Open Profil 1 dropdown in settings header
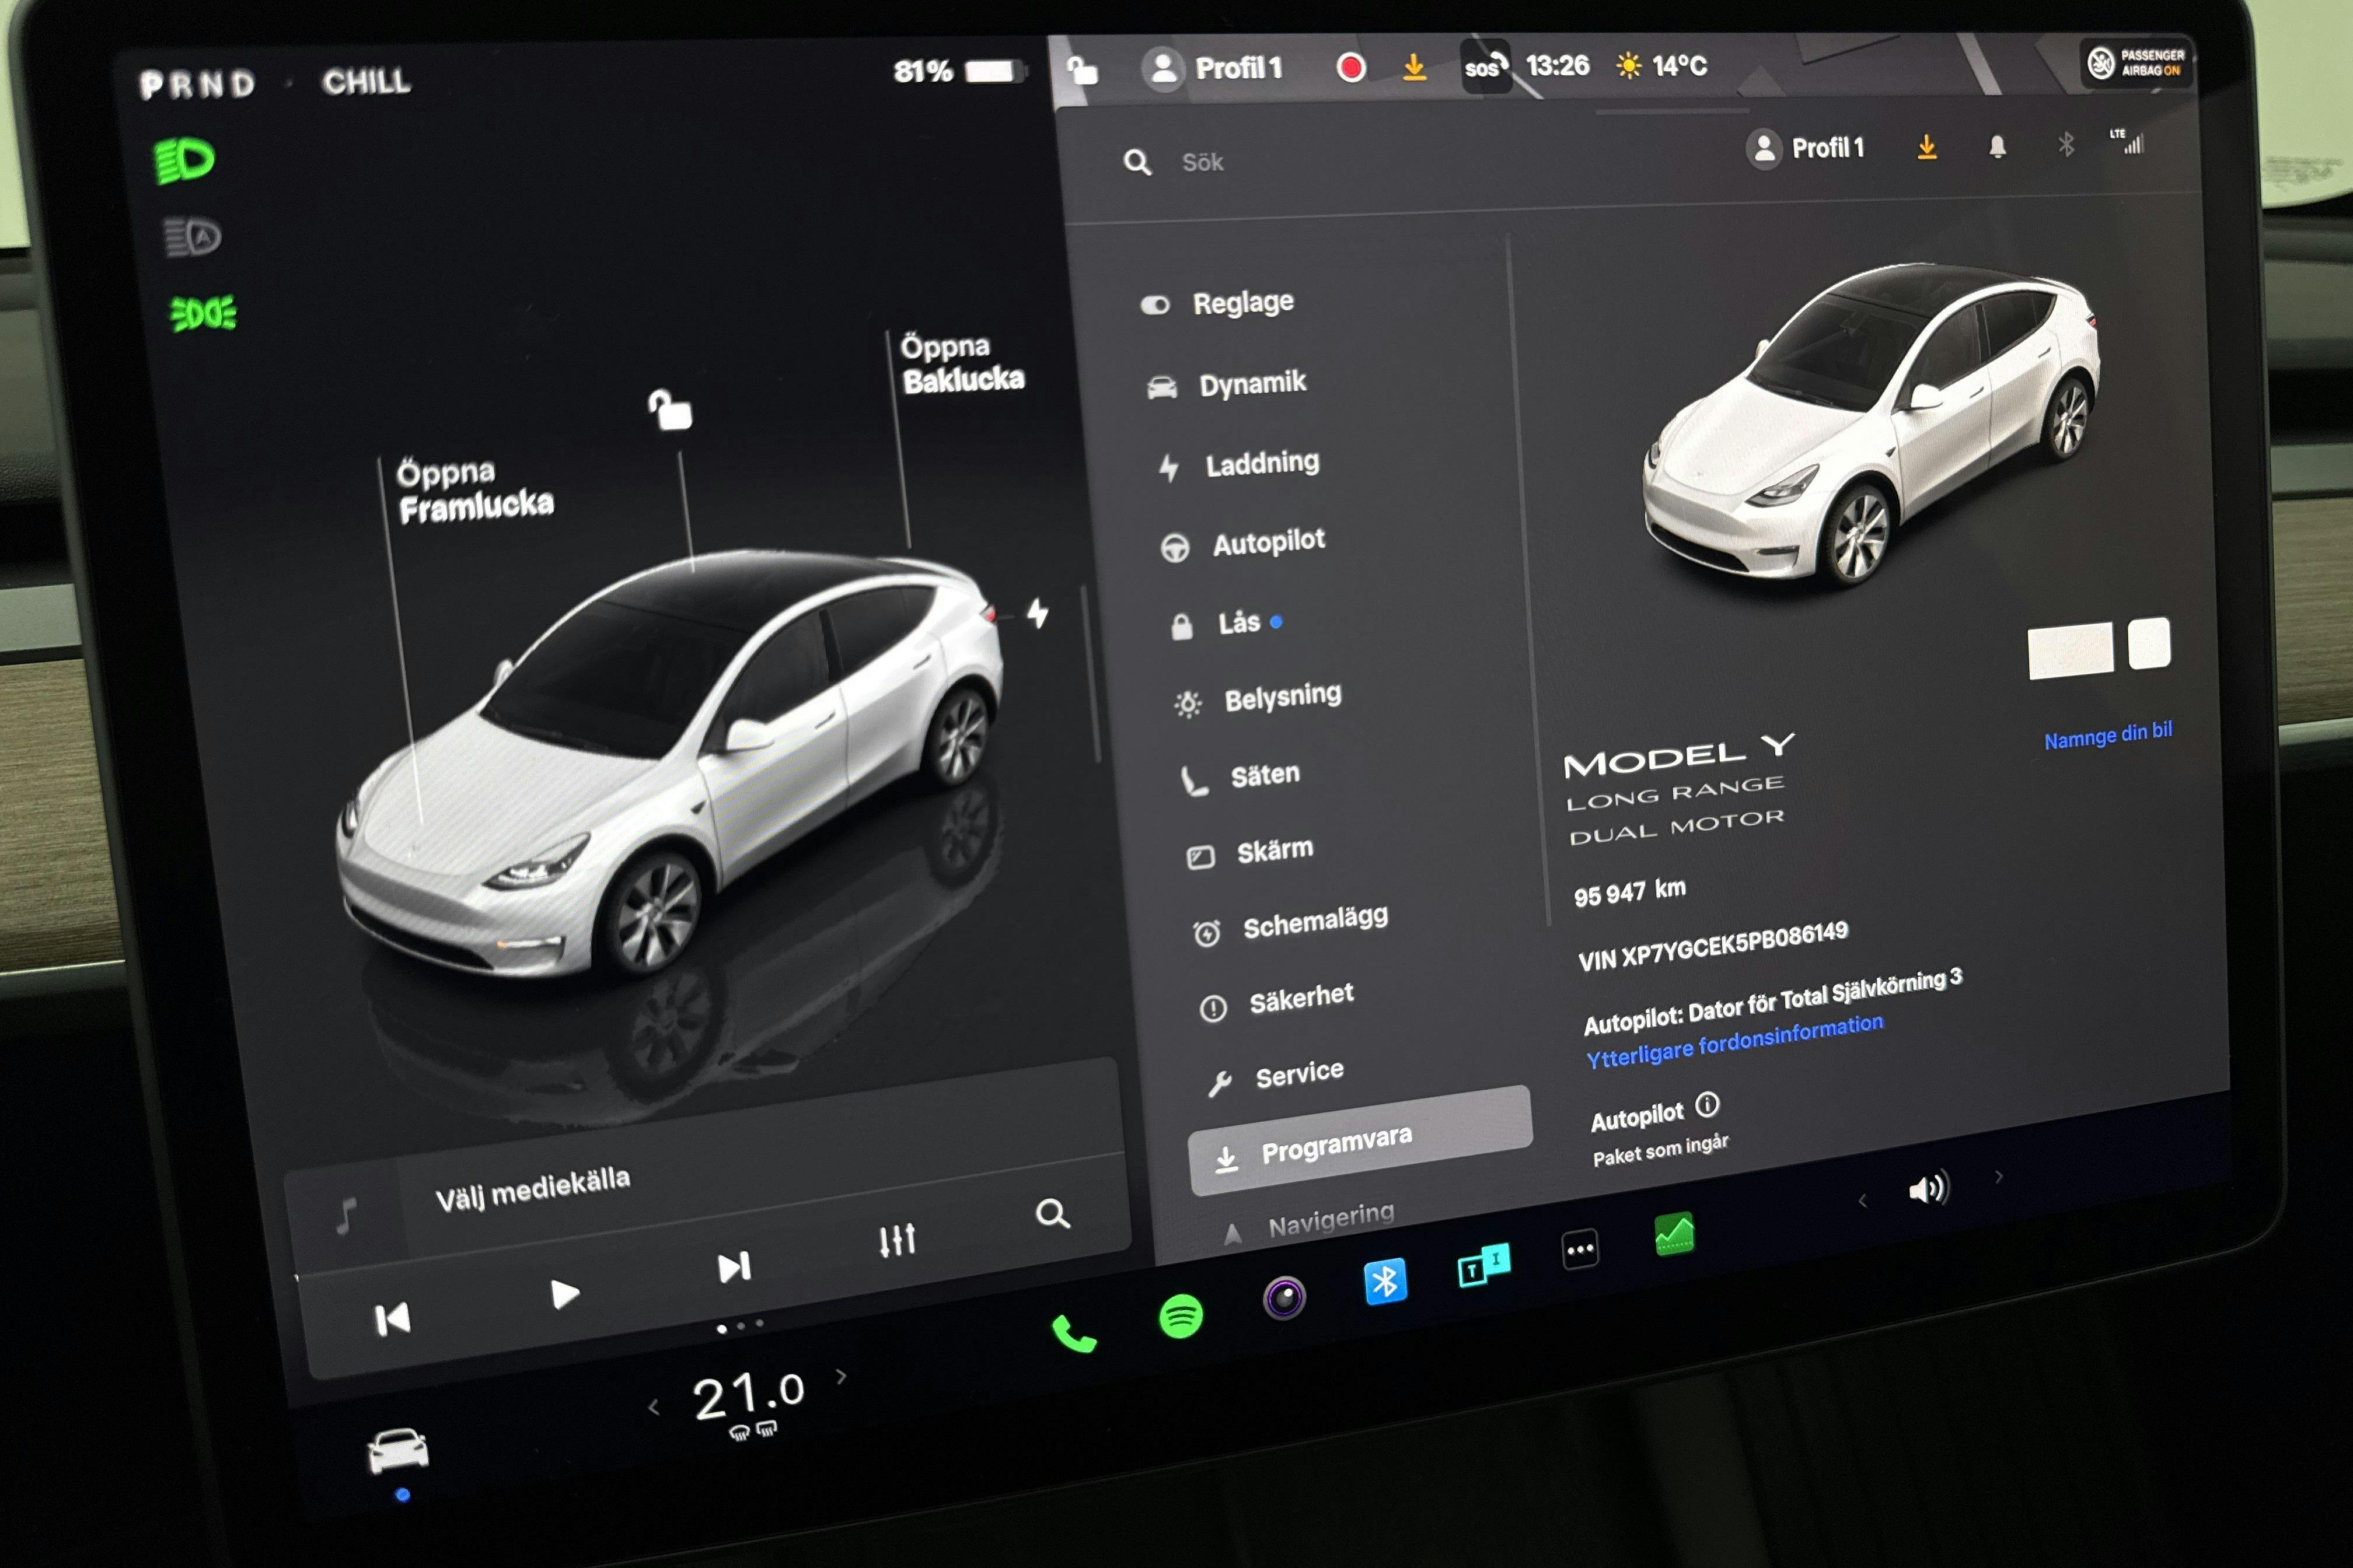This screenshot has width=2353, height=1568. tap(1806, 148)
